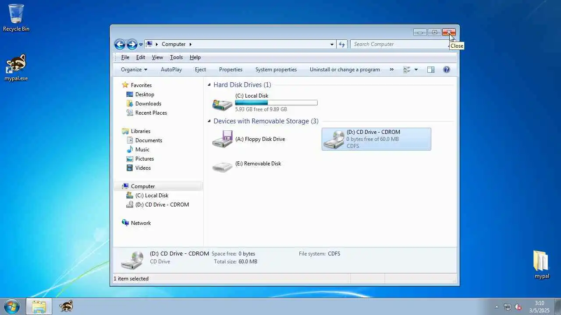
Task: Click Windows Explorer taskbar button
Action: (x=39, y=306)
